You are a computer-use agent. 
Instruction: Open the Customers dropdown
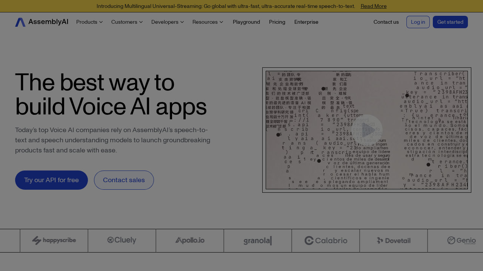point(126,22)
